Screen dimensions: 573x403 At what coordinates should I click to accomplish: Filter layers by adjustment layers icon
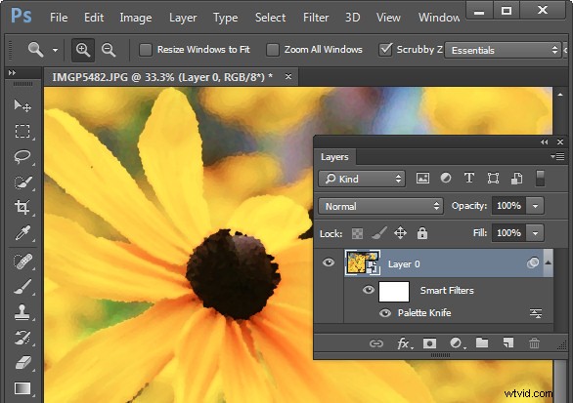click(446, 179)
